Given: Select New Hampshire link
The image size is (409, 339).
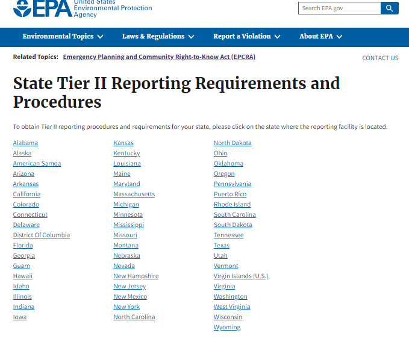Looking at the screenshot, I should tap(136, 276).
